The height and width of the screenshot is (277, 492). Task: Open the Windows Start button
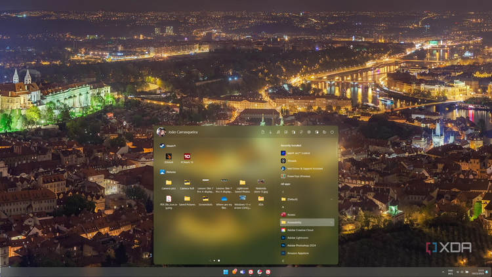coord(226,272)
